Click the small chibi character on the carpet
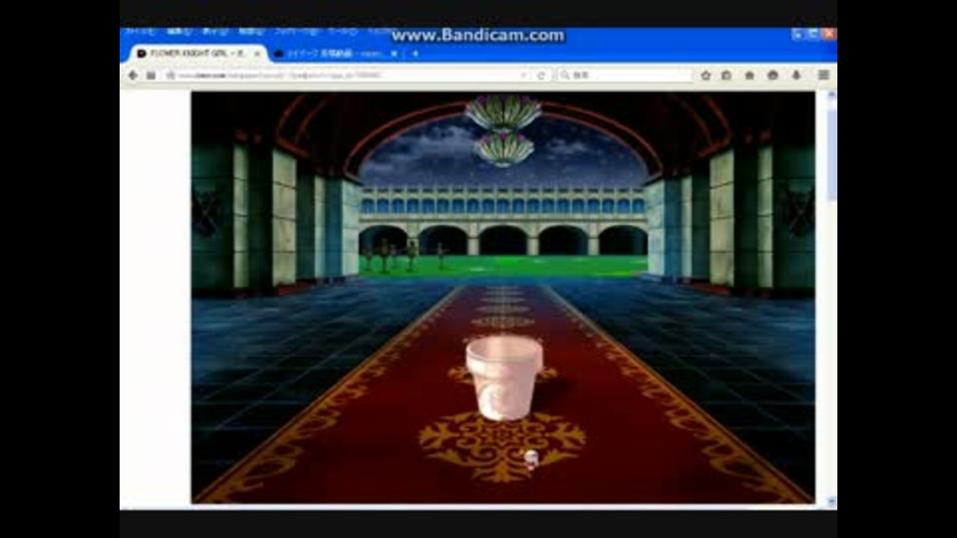The width and height of the screenshot is (957, 538). [x=531, y=460]
